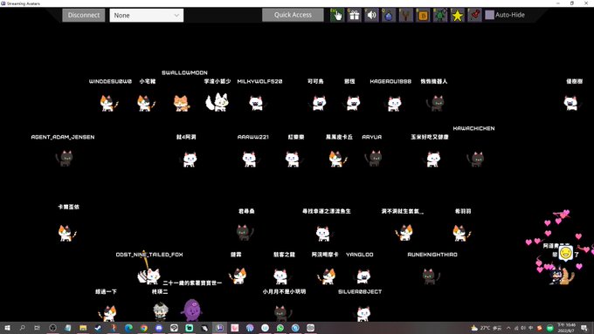Click the gray-haired humanoid avatar
594x334 pixels.
point(161,311)
